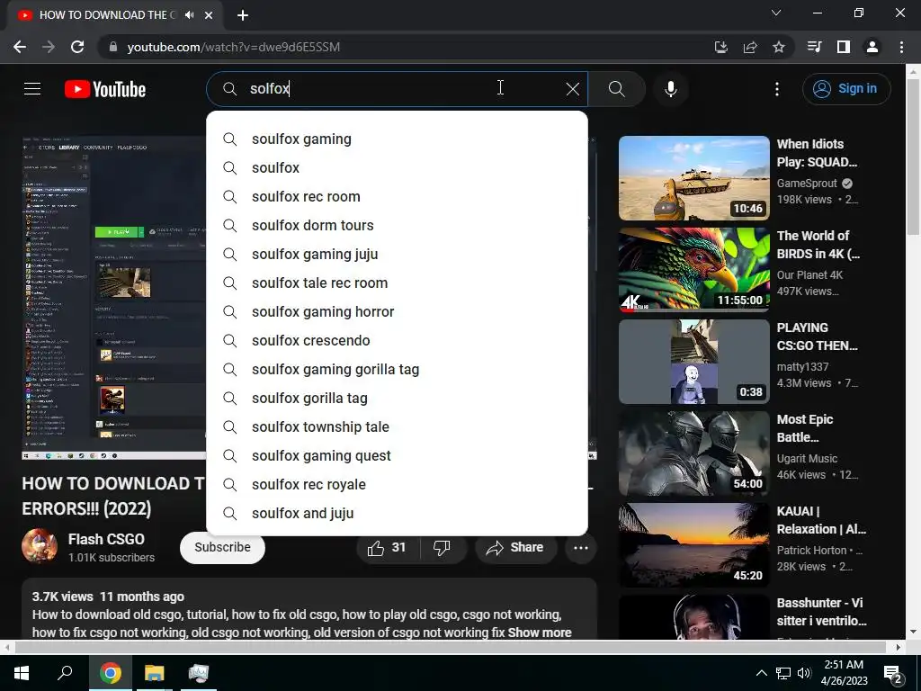Choose 'soulfox township tale' suggestion
921x691 pixels.
click(x=397, y=427)
